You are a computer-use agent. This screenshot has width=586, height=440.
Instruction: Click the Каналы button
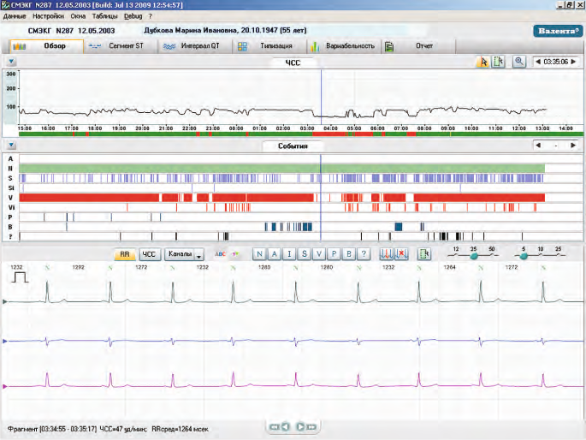coord(181,254)
